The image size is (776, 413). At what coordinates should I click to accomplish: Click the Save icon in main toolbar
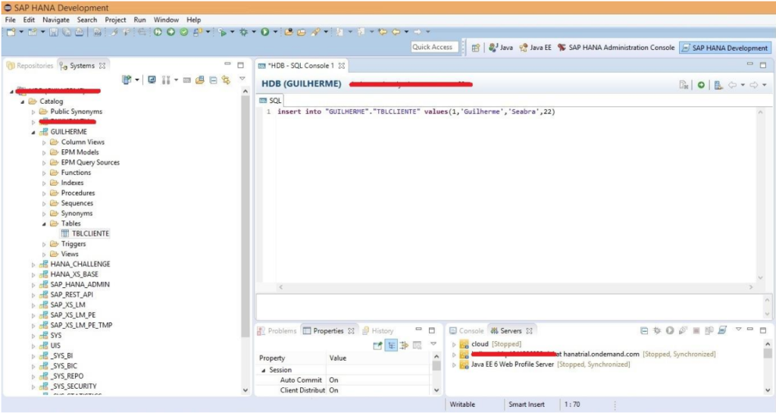(54, 32)
